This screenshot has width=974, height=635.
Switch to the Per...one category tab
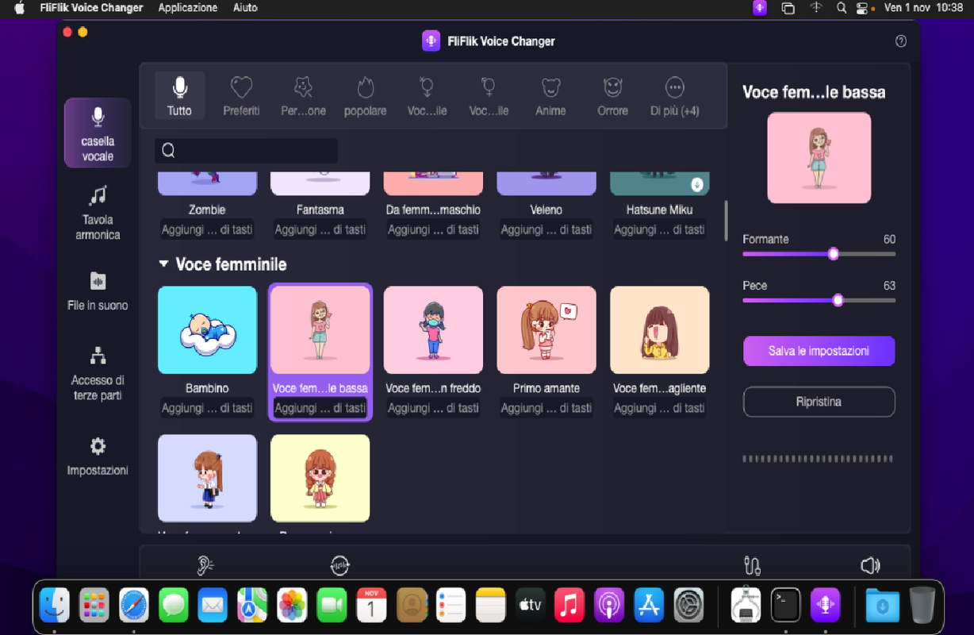tap(303, 96)
